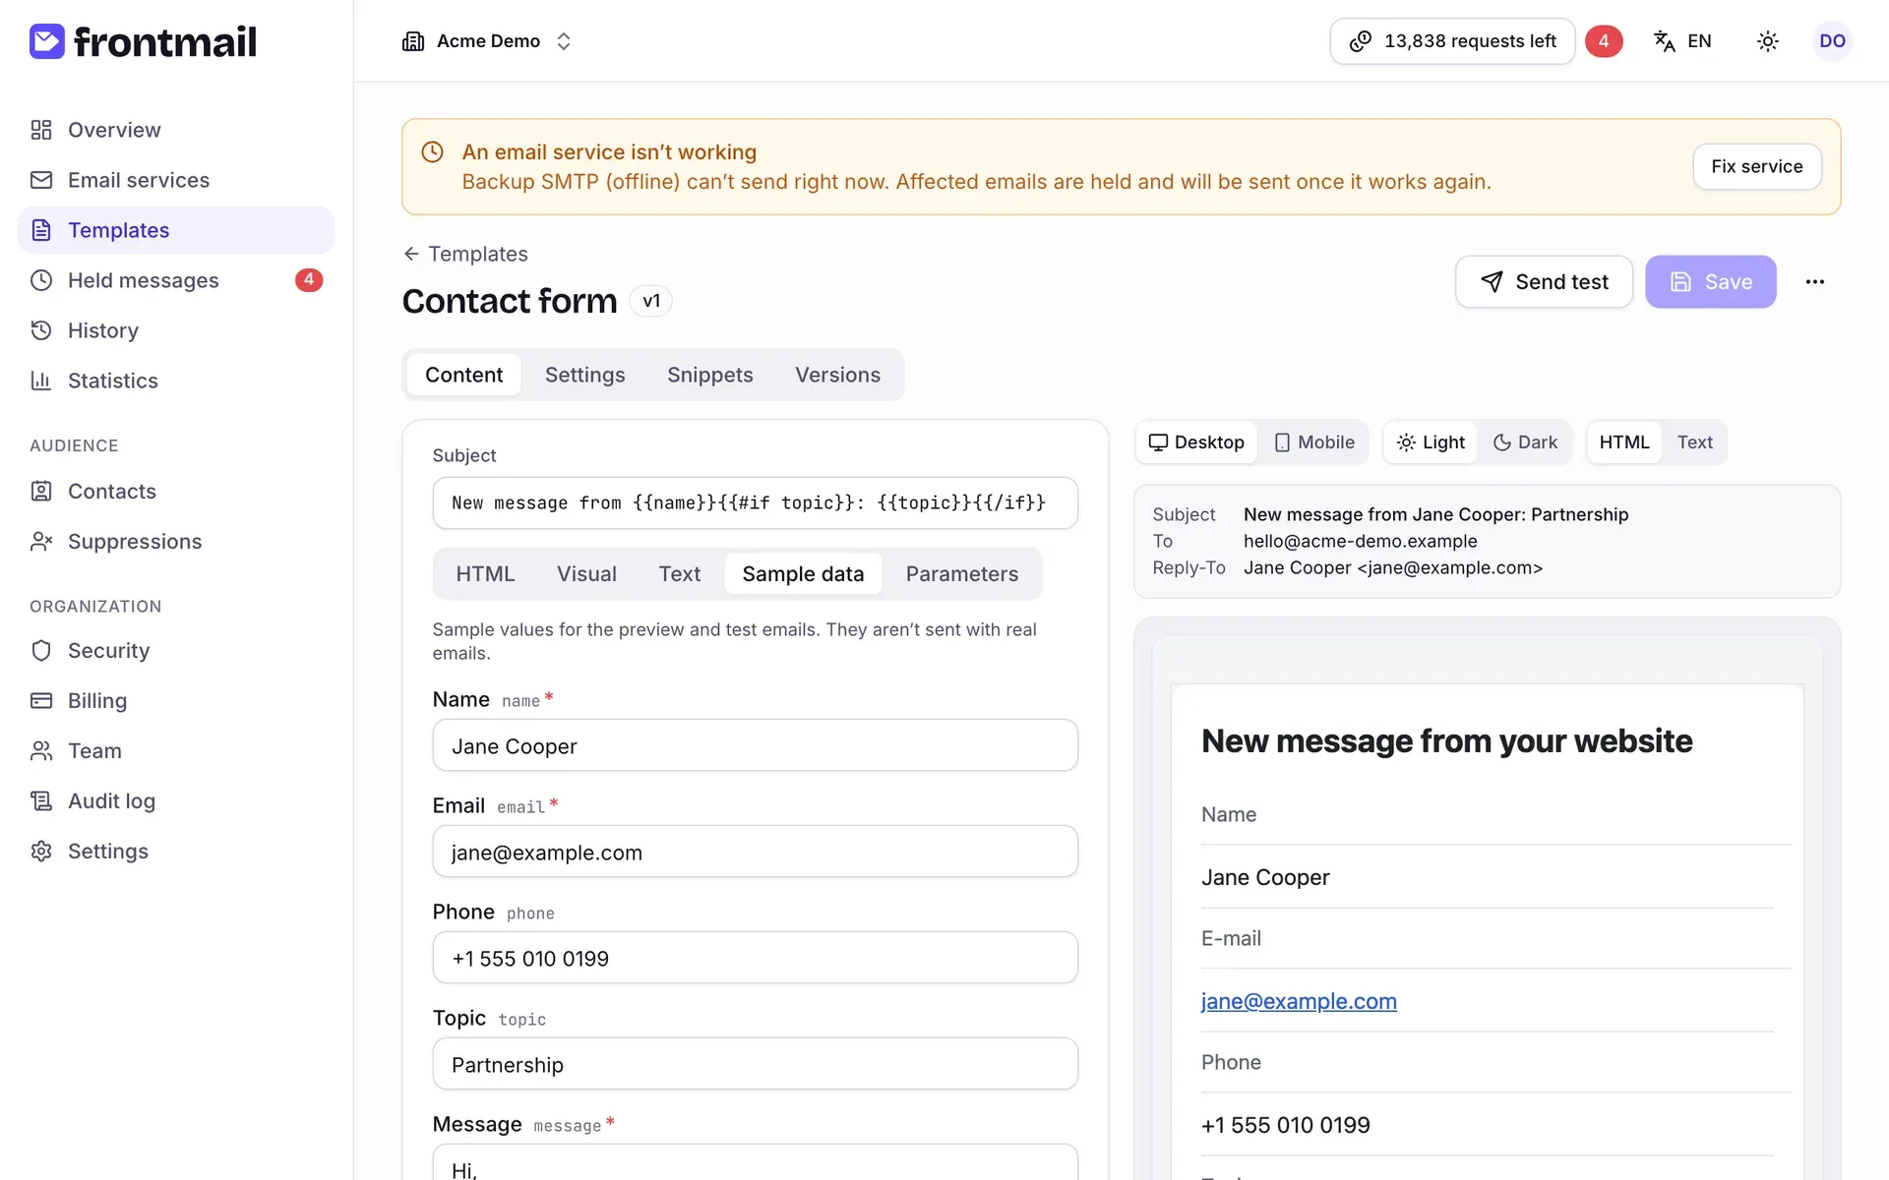Switch preview to Desktop view

(x=1196, y=442)
